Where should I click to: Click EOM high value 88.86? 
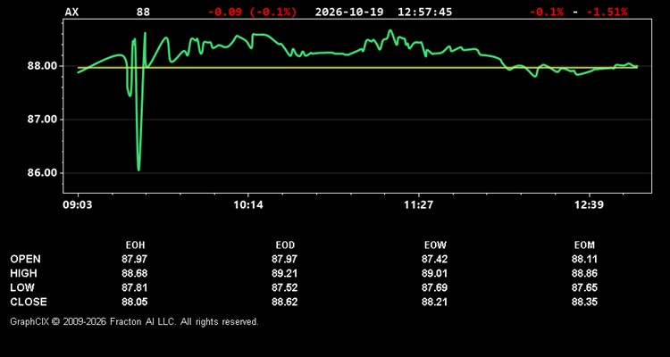click(584, 273)
